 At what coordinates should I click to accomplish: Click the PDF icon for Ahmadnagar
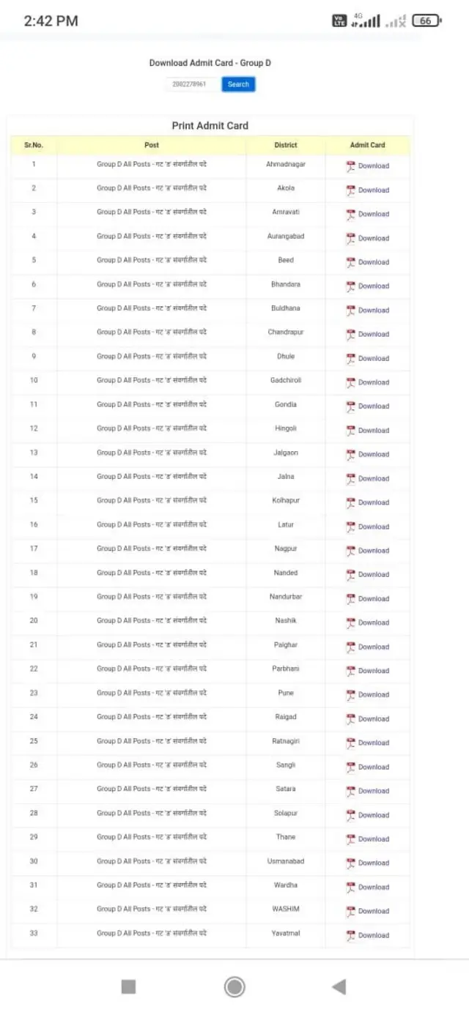(x=350, y=166)
